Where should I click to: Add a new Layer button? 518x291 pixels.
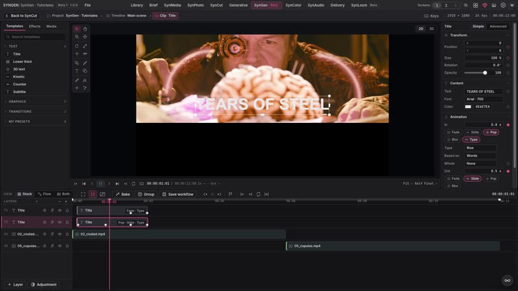tap(15, 285)
